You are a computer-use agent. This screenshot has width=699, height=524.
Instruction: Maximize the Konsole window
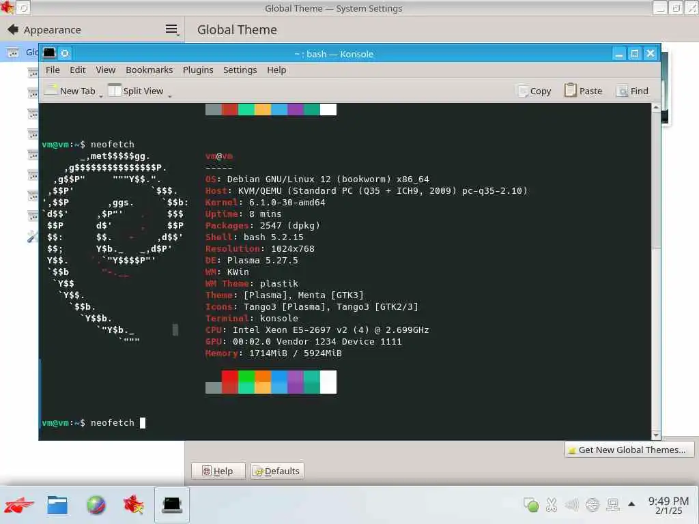pyautogui.click(x=635, y=54)
